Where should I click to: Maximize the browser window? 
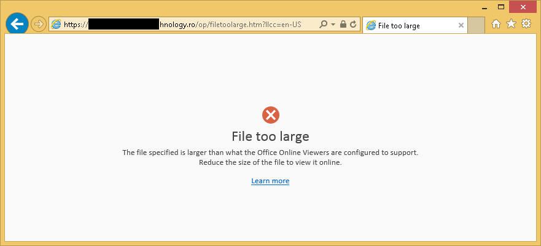click(x=501, y=7)
